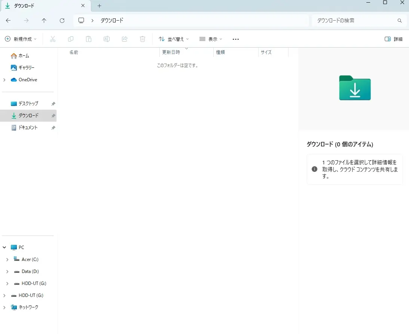Click the Share icon in toolbar
Image resolution: width=409 pixels, height=334 pixels.
coord(125,39)
